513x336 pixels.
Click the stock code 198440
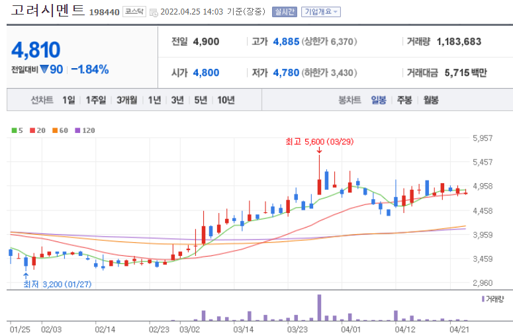click(105, 13)
